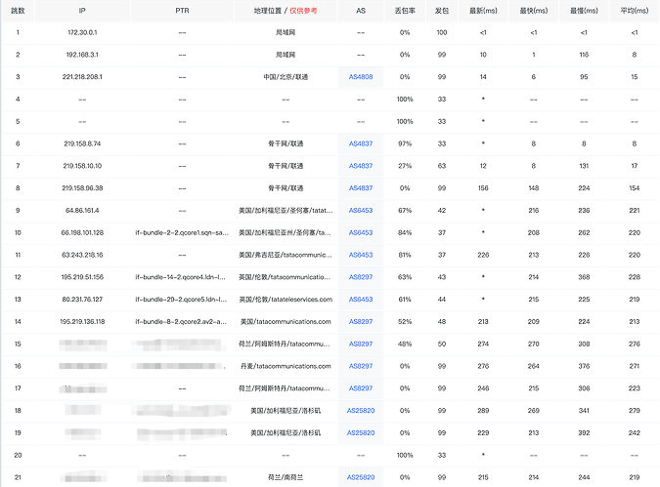
Task: Open AS6453 link in hop 13 row
Action: 361,300
